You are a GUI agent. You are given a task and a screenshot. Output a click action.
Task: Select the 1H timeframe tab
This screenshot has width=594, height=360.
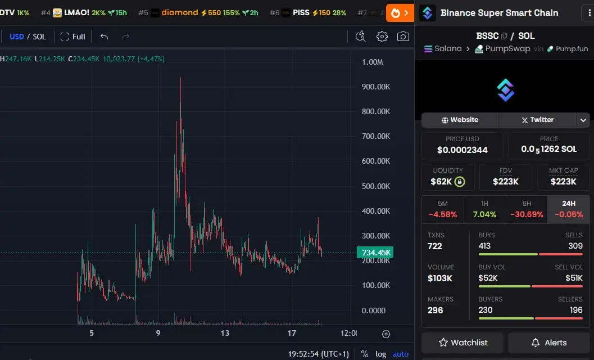[x=484, y=209]
